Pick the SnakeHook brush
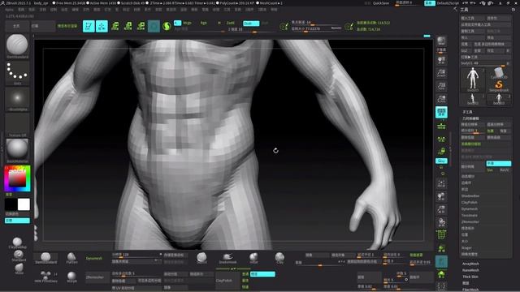The image size is (520, 292). [x=227, y=258]
